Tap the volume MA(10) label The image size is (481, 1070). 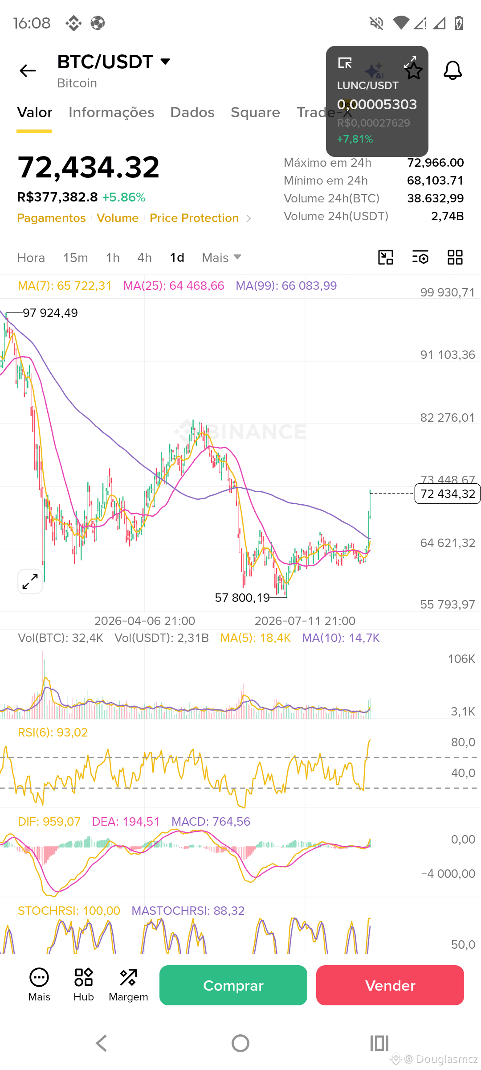(341, 638)
